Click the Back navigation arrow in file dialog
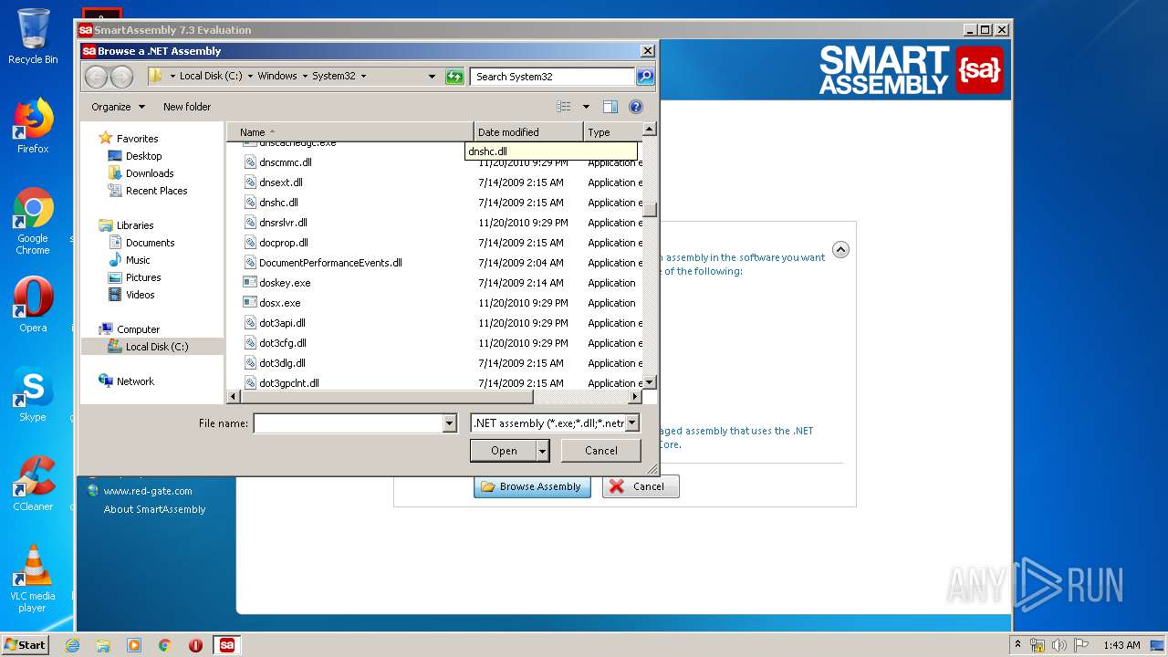Screen dimensions: 1168x657 [x=96, y=77]
